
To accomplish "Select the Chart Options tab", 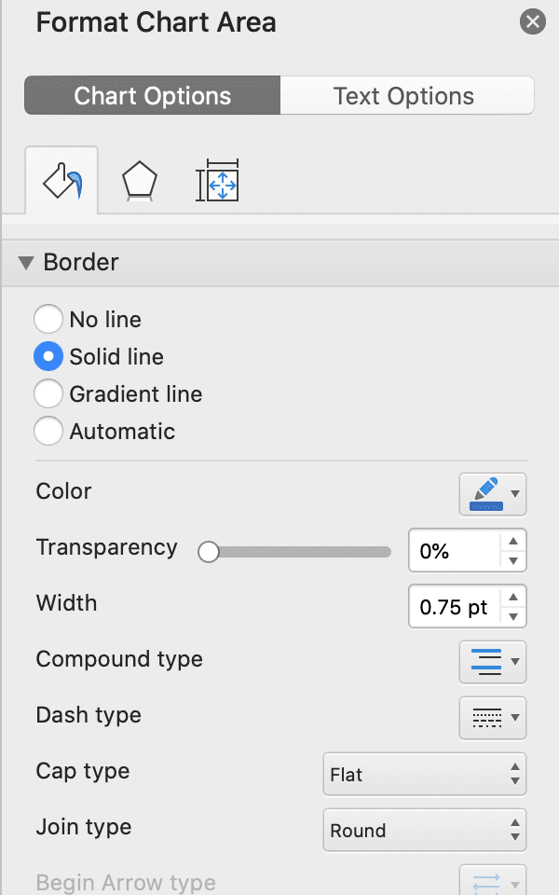I will [151, 95].
